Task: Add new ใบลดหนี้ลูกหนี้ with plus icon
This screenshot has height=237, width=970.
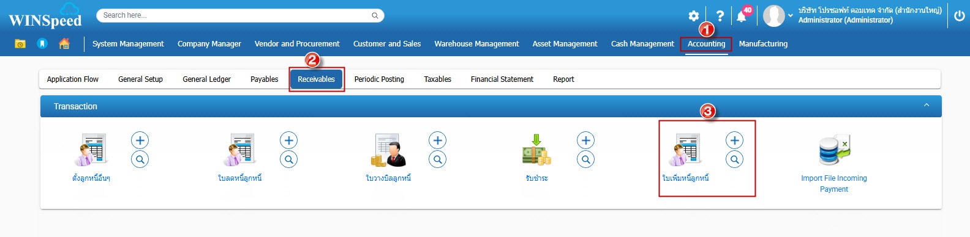Action: pos(289,140)
